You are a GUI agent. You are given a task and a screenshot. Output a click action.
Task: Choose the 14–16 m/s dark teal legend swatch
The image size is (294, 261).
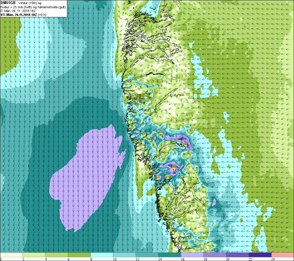(x=170, y=255)
